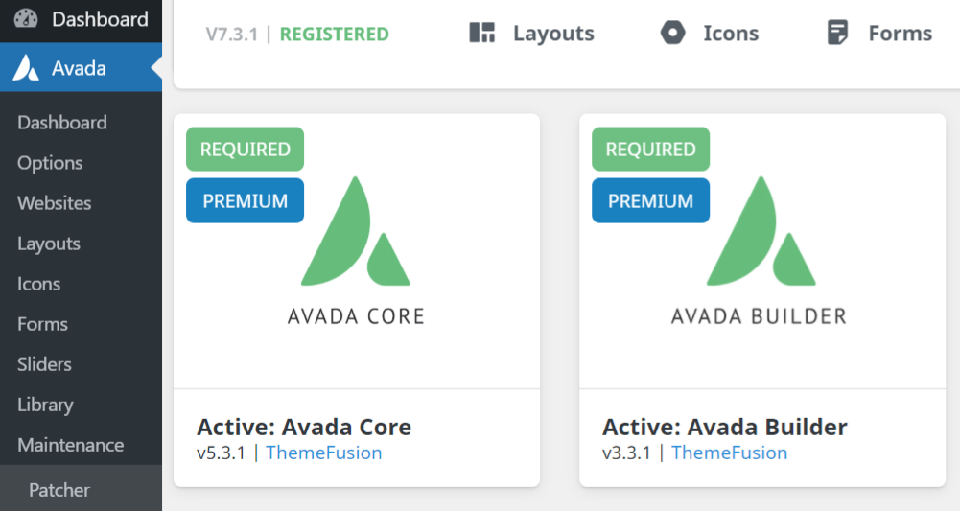This screenshot has width=960, height=511.
Task: Click the REQUIRED badge on Avada Builder
Action: click(650, 150)
